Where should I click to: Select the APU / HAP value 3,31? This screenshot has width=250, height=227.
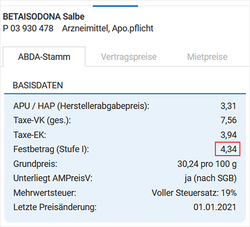pos(228,106)
